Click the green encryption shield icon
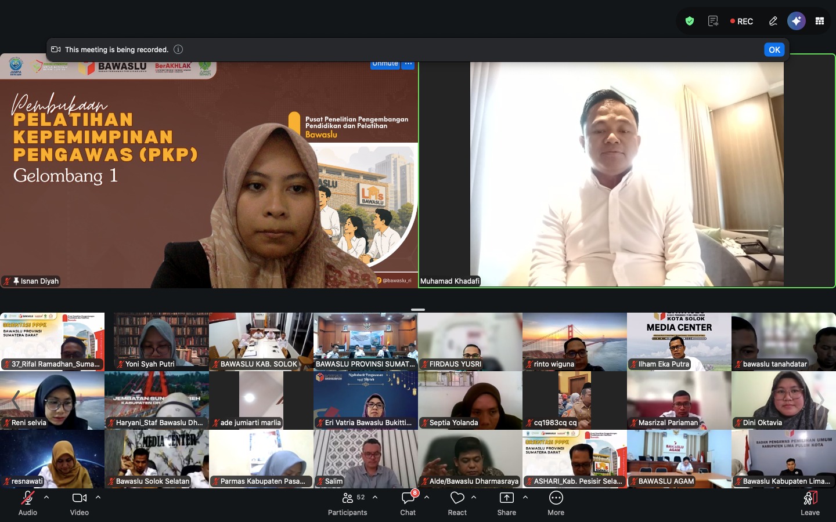This screenshot has width=836, height=522. [x=690, y=21]
